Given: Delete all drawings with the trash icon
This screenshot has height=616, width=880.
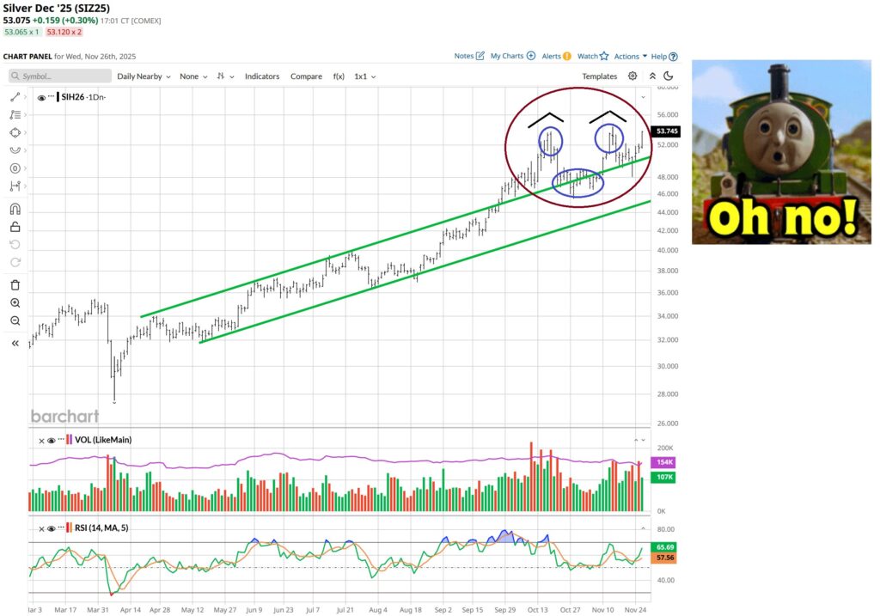Looking at the screenshot, I should tap(15, 284).
